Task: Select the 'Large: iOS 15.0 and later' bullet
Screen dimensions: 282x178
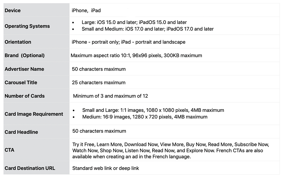Action: tap(134, 22)
